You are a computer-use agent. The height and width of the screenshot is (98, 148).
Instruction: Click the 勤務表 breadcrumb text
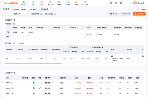click(x=144, y=9)
